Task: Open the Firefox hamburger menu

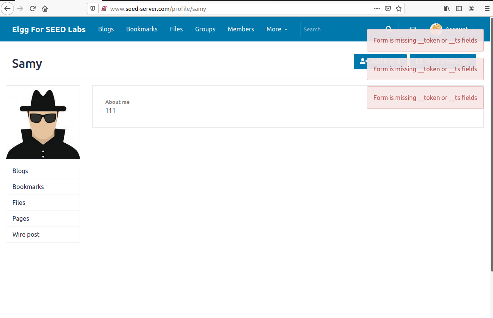Action: [487, 9]
